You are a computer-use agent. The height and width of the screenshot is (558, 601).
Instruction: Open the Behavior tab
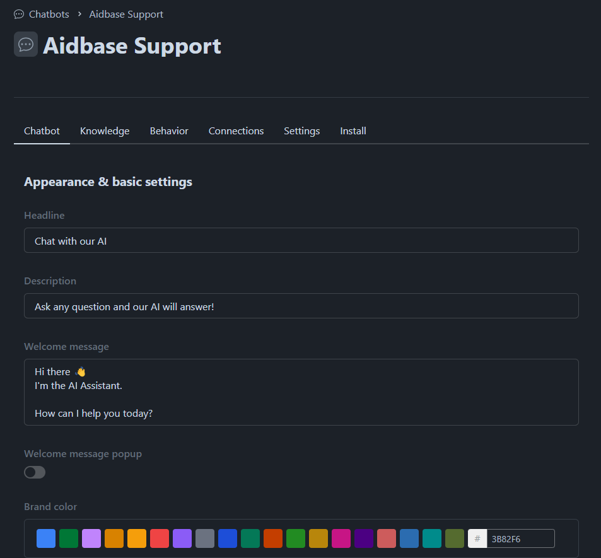[x=169, y=131]
